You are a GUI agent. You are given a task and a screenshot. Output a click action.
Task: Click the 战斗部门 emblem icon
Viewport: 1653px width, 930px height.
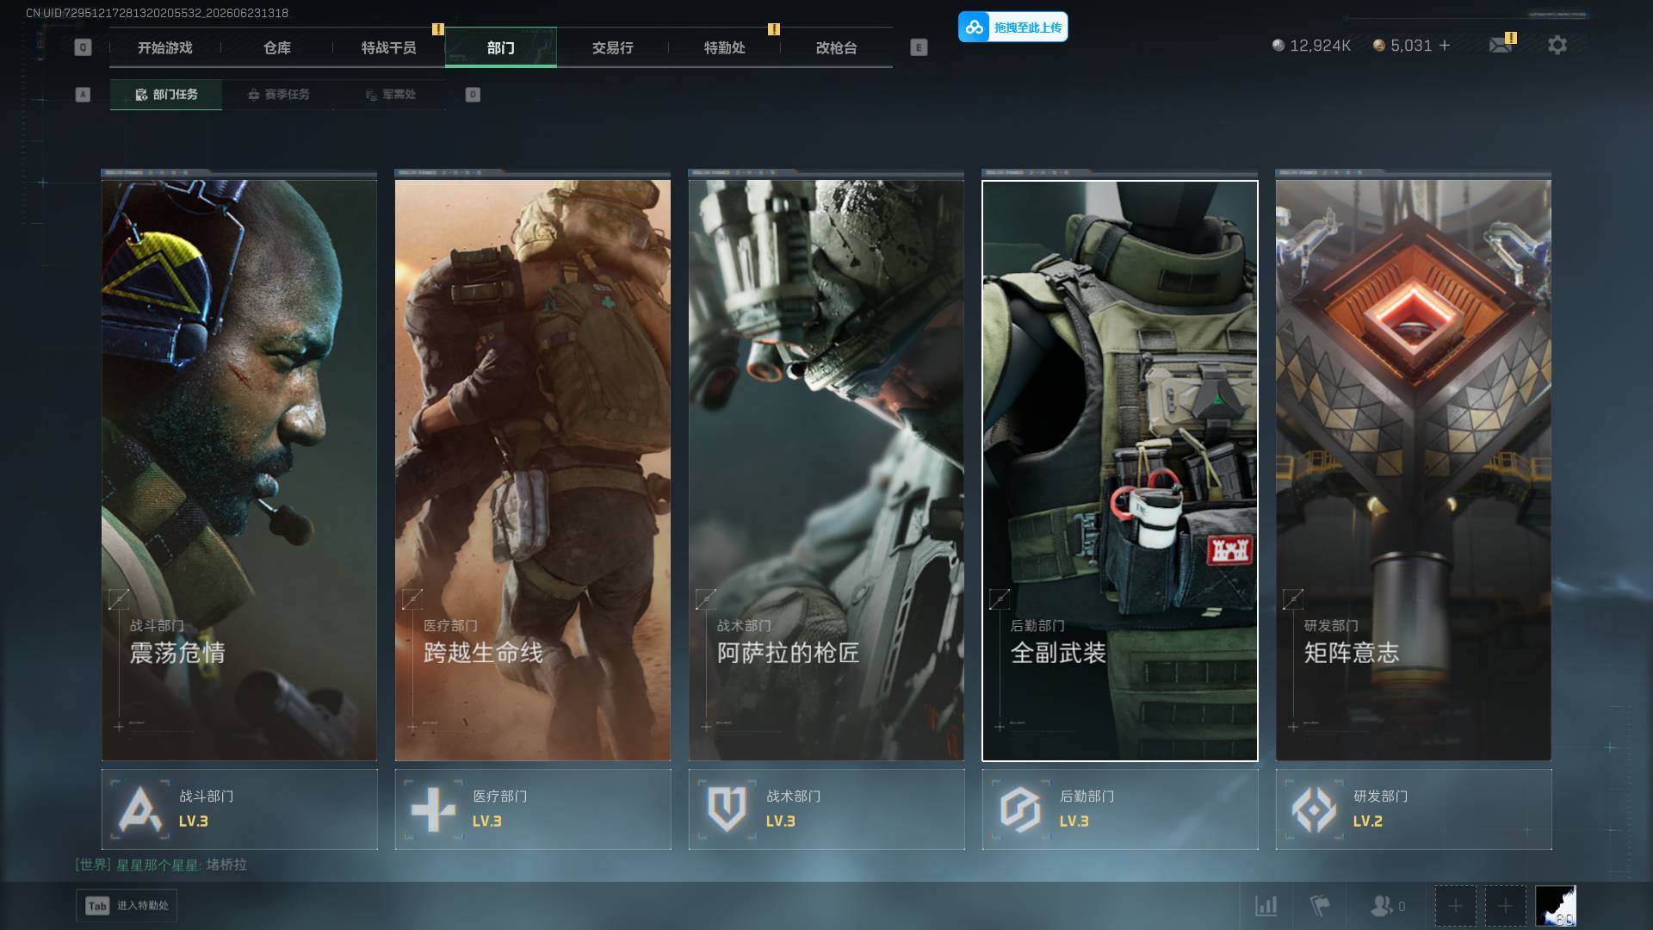pyautogui.click(x=141, y=809)
